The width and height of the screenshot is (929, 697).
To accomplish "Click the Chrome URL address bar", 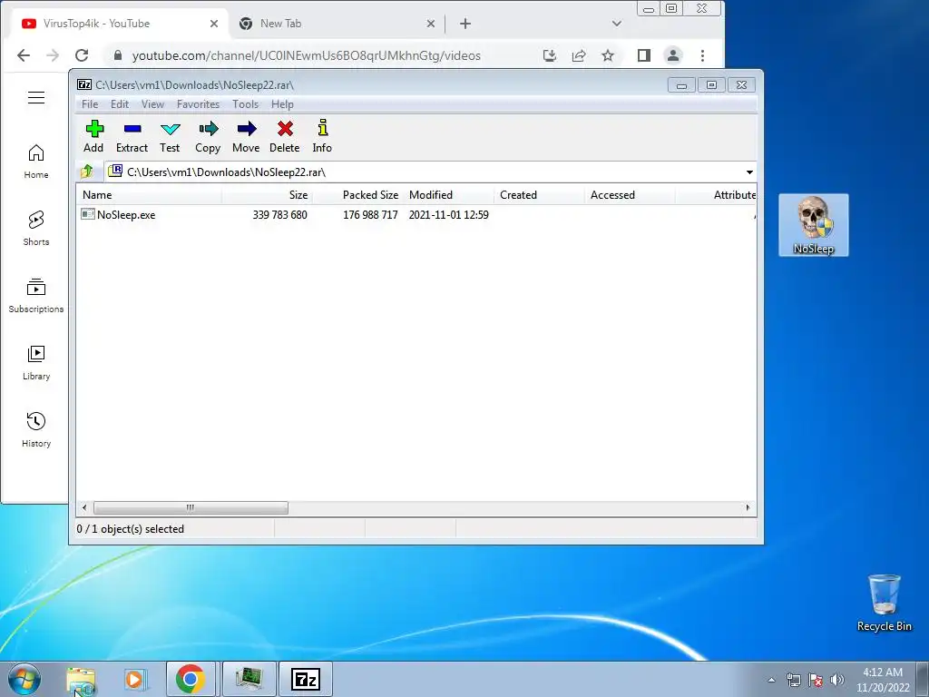I will coord(306,55).
